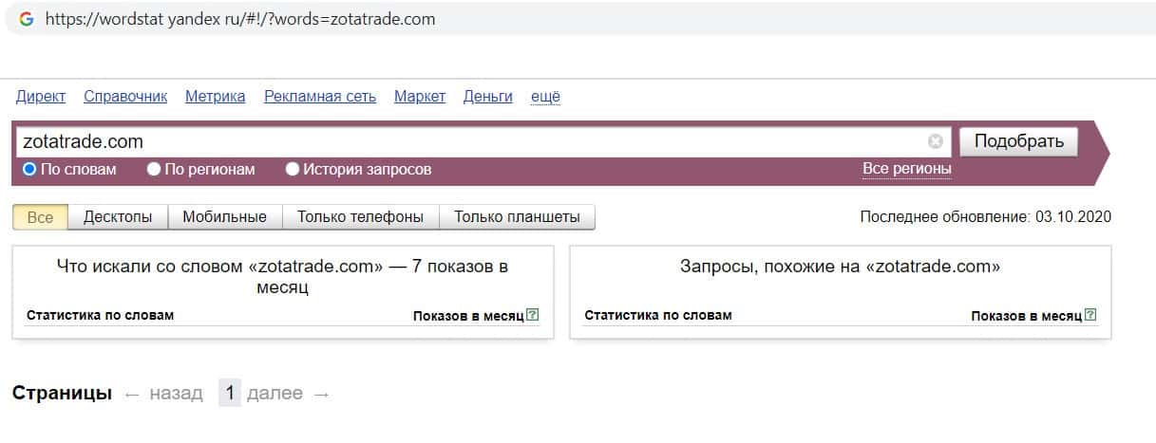Click the Последнее обновление: 03.10.2020 text
The height and width of the screenshot is (443, 1156).
[x=986, y=216]
